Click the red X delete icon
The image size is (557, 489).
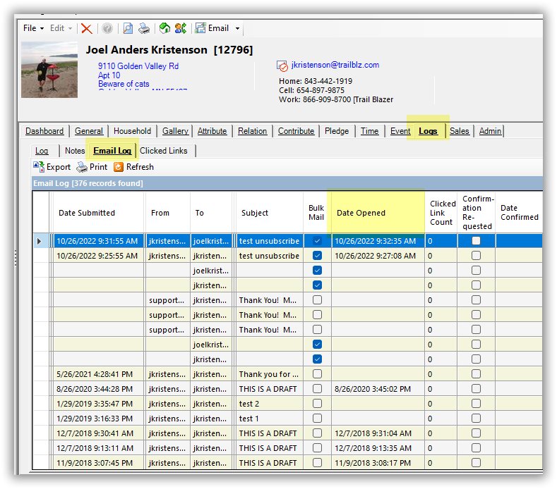point(86,28)
